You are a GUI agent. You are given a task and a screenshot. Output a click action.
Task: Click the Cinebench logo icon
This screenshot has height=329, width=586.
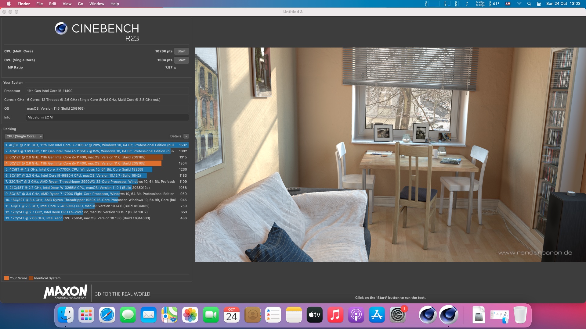point(61,29)
